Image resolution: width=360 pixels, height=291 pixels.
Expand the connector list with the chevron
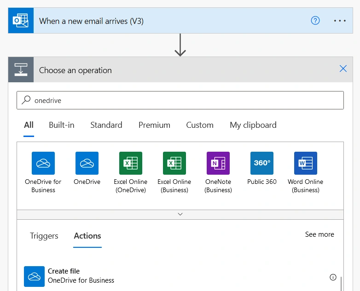click(x=180, y=214)
